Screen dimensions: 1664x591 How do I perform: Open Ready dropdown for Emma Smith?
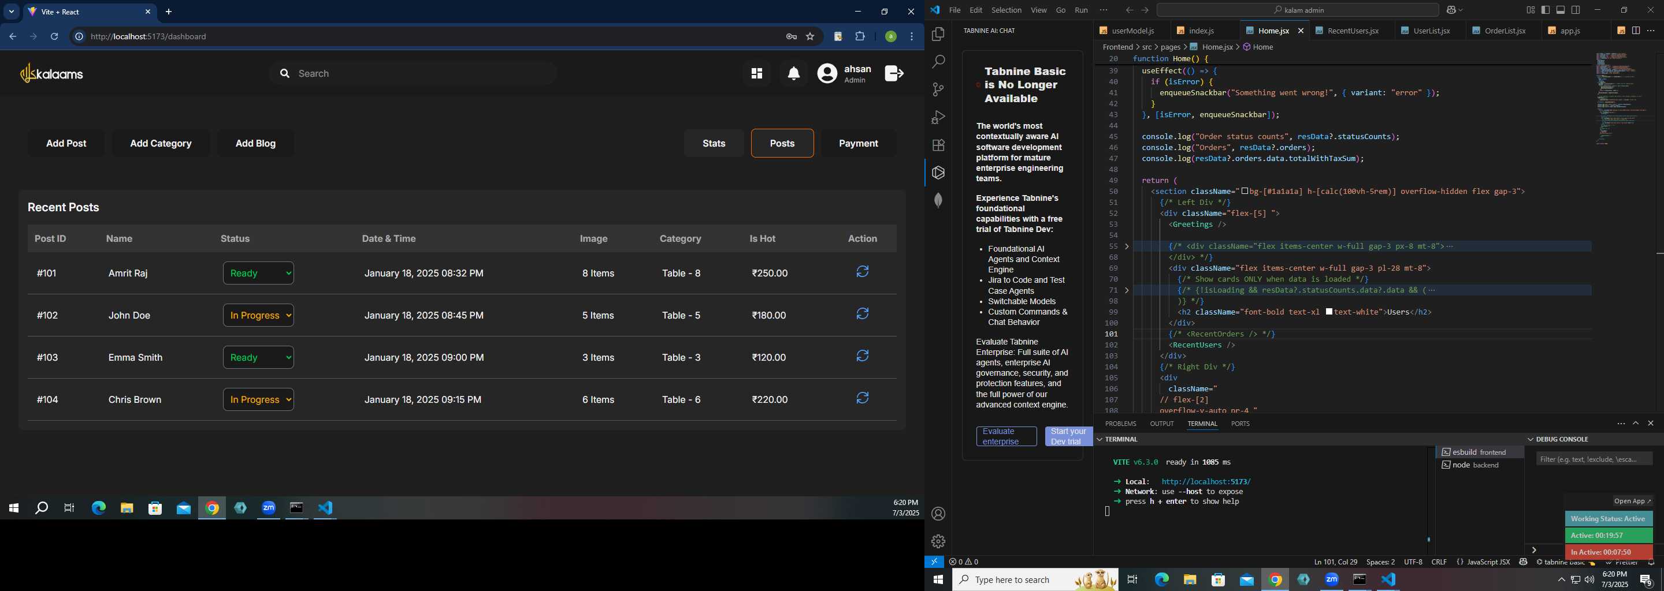tap(258, 357)
